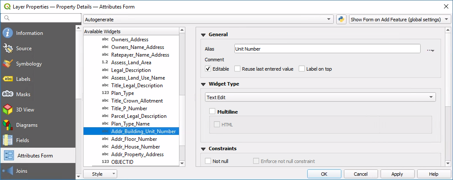Open the Autogenerate form layout dropdown
The height and width of the screenshot is (180, 453).
pos(208,20)
